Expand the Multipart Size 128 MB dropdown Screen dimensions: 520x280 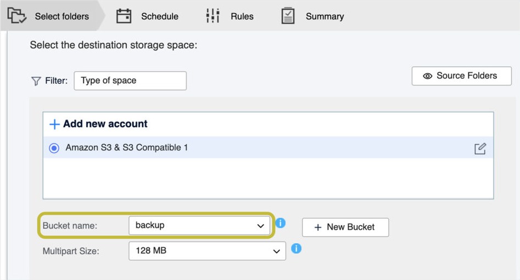[207, 251]
